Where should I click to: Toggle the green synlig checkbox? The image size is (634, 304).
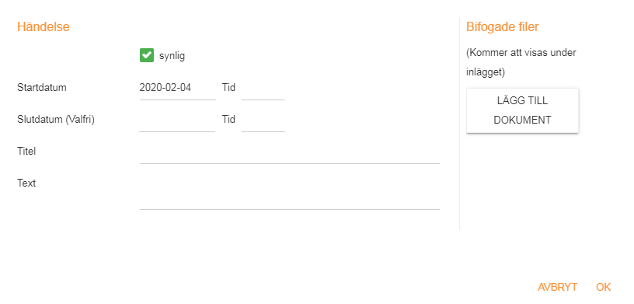click(x=147, y=55)
